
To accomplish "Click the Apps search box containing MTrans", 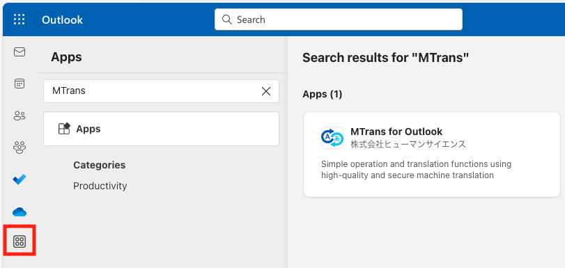I will tap(161, 91).
